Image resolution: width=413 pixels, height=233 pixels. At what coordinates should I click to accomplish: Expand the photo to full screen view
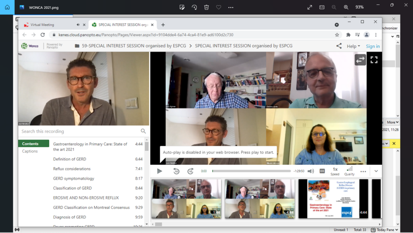point(310,7)
